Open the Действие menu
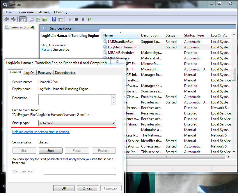This screenshot has height=193, width=238. coord(26,12)
